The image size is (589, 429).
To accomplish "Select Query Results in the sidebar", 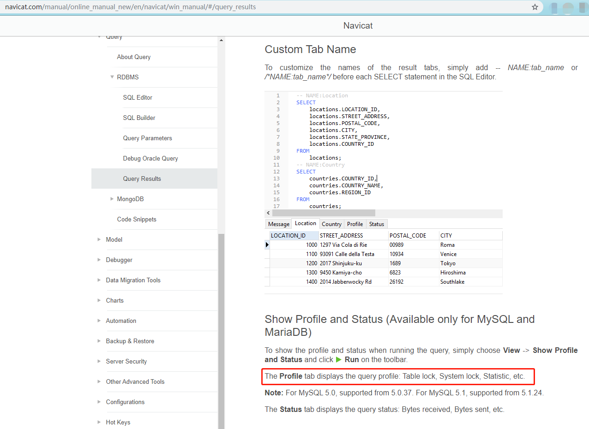I will (x=142, y=179).
